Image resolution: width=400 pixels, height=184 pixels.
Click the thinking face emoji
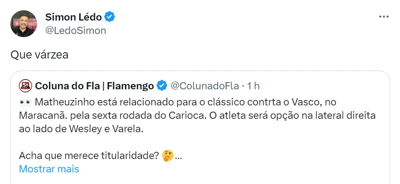pyautogui.click(x=168, y=156)
